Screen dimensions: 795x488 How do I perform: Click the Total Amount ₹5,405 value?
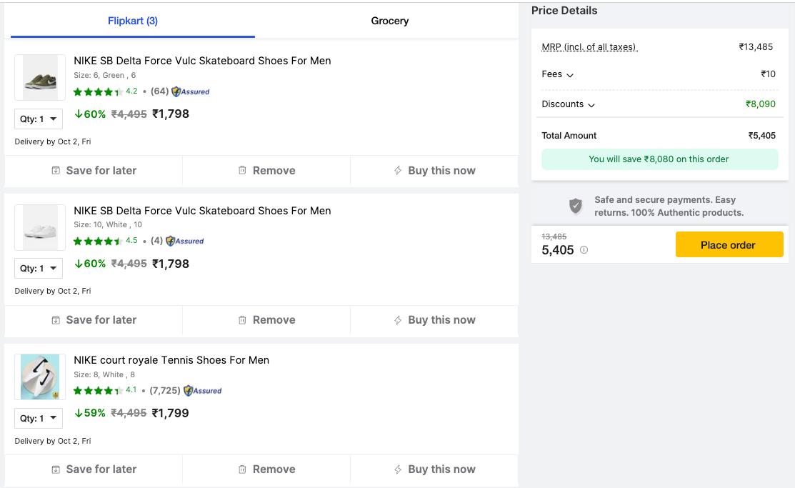coord(762,136)
